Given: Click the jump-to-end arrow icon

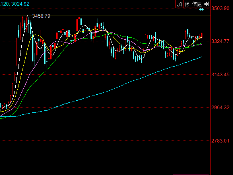Looking at the screenshot, I should coord(207,4).
